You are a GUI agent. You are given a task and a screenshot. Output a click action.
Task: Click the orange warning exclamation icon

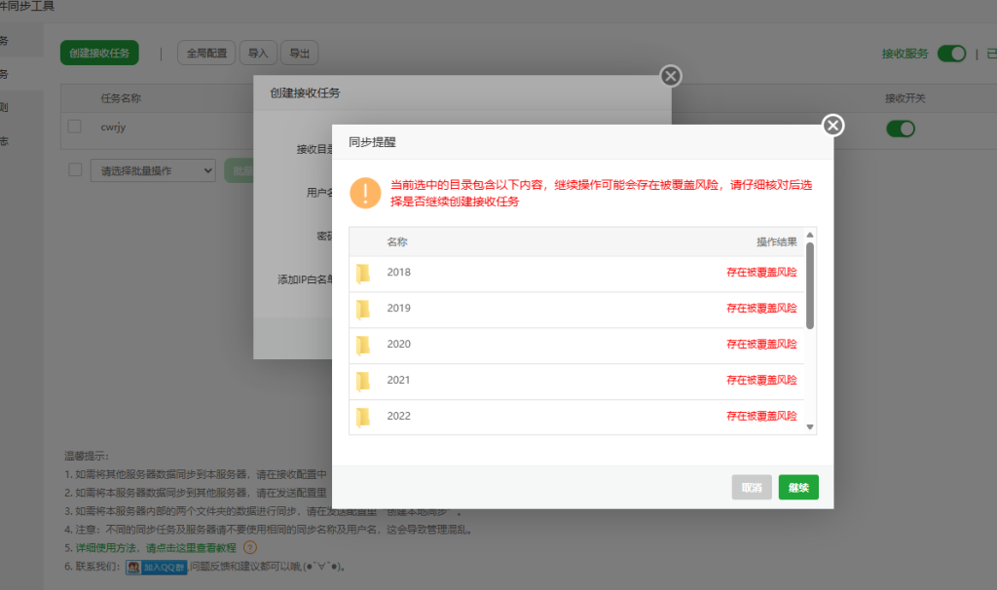[x=366, y=193]
